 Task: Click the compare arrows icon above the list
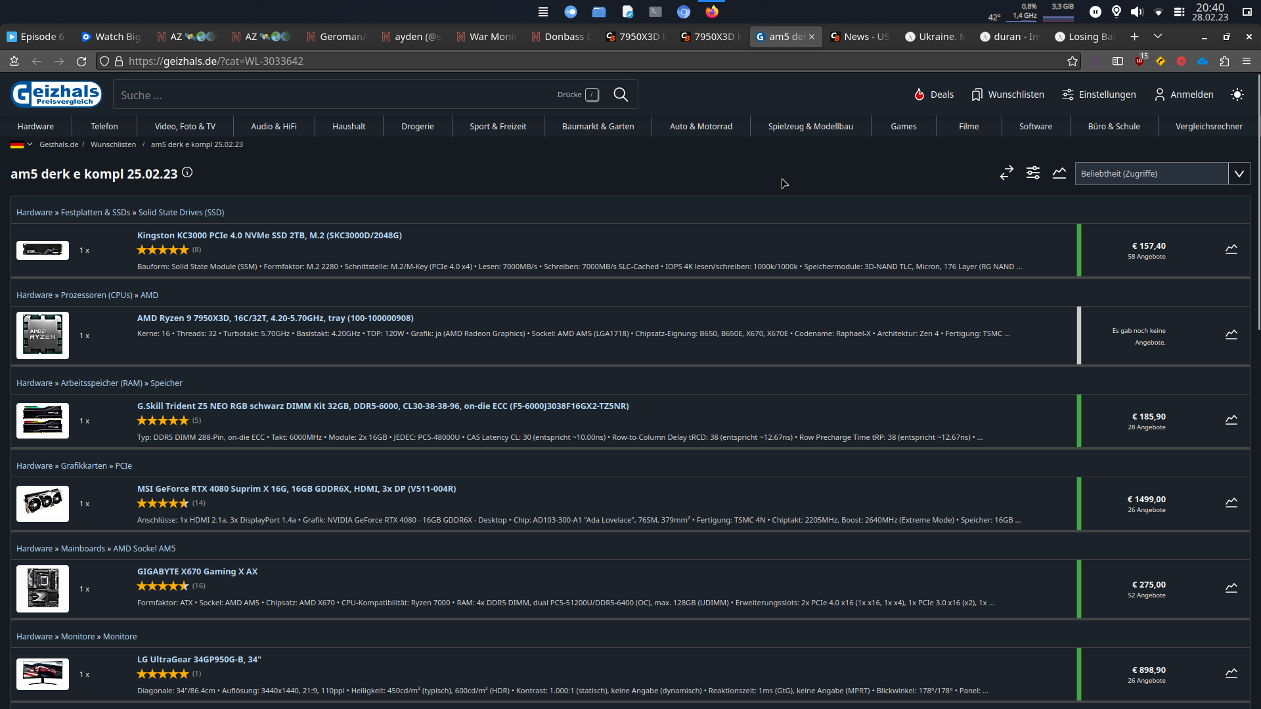(x=1007, y=173)
